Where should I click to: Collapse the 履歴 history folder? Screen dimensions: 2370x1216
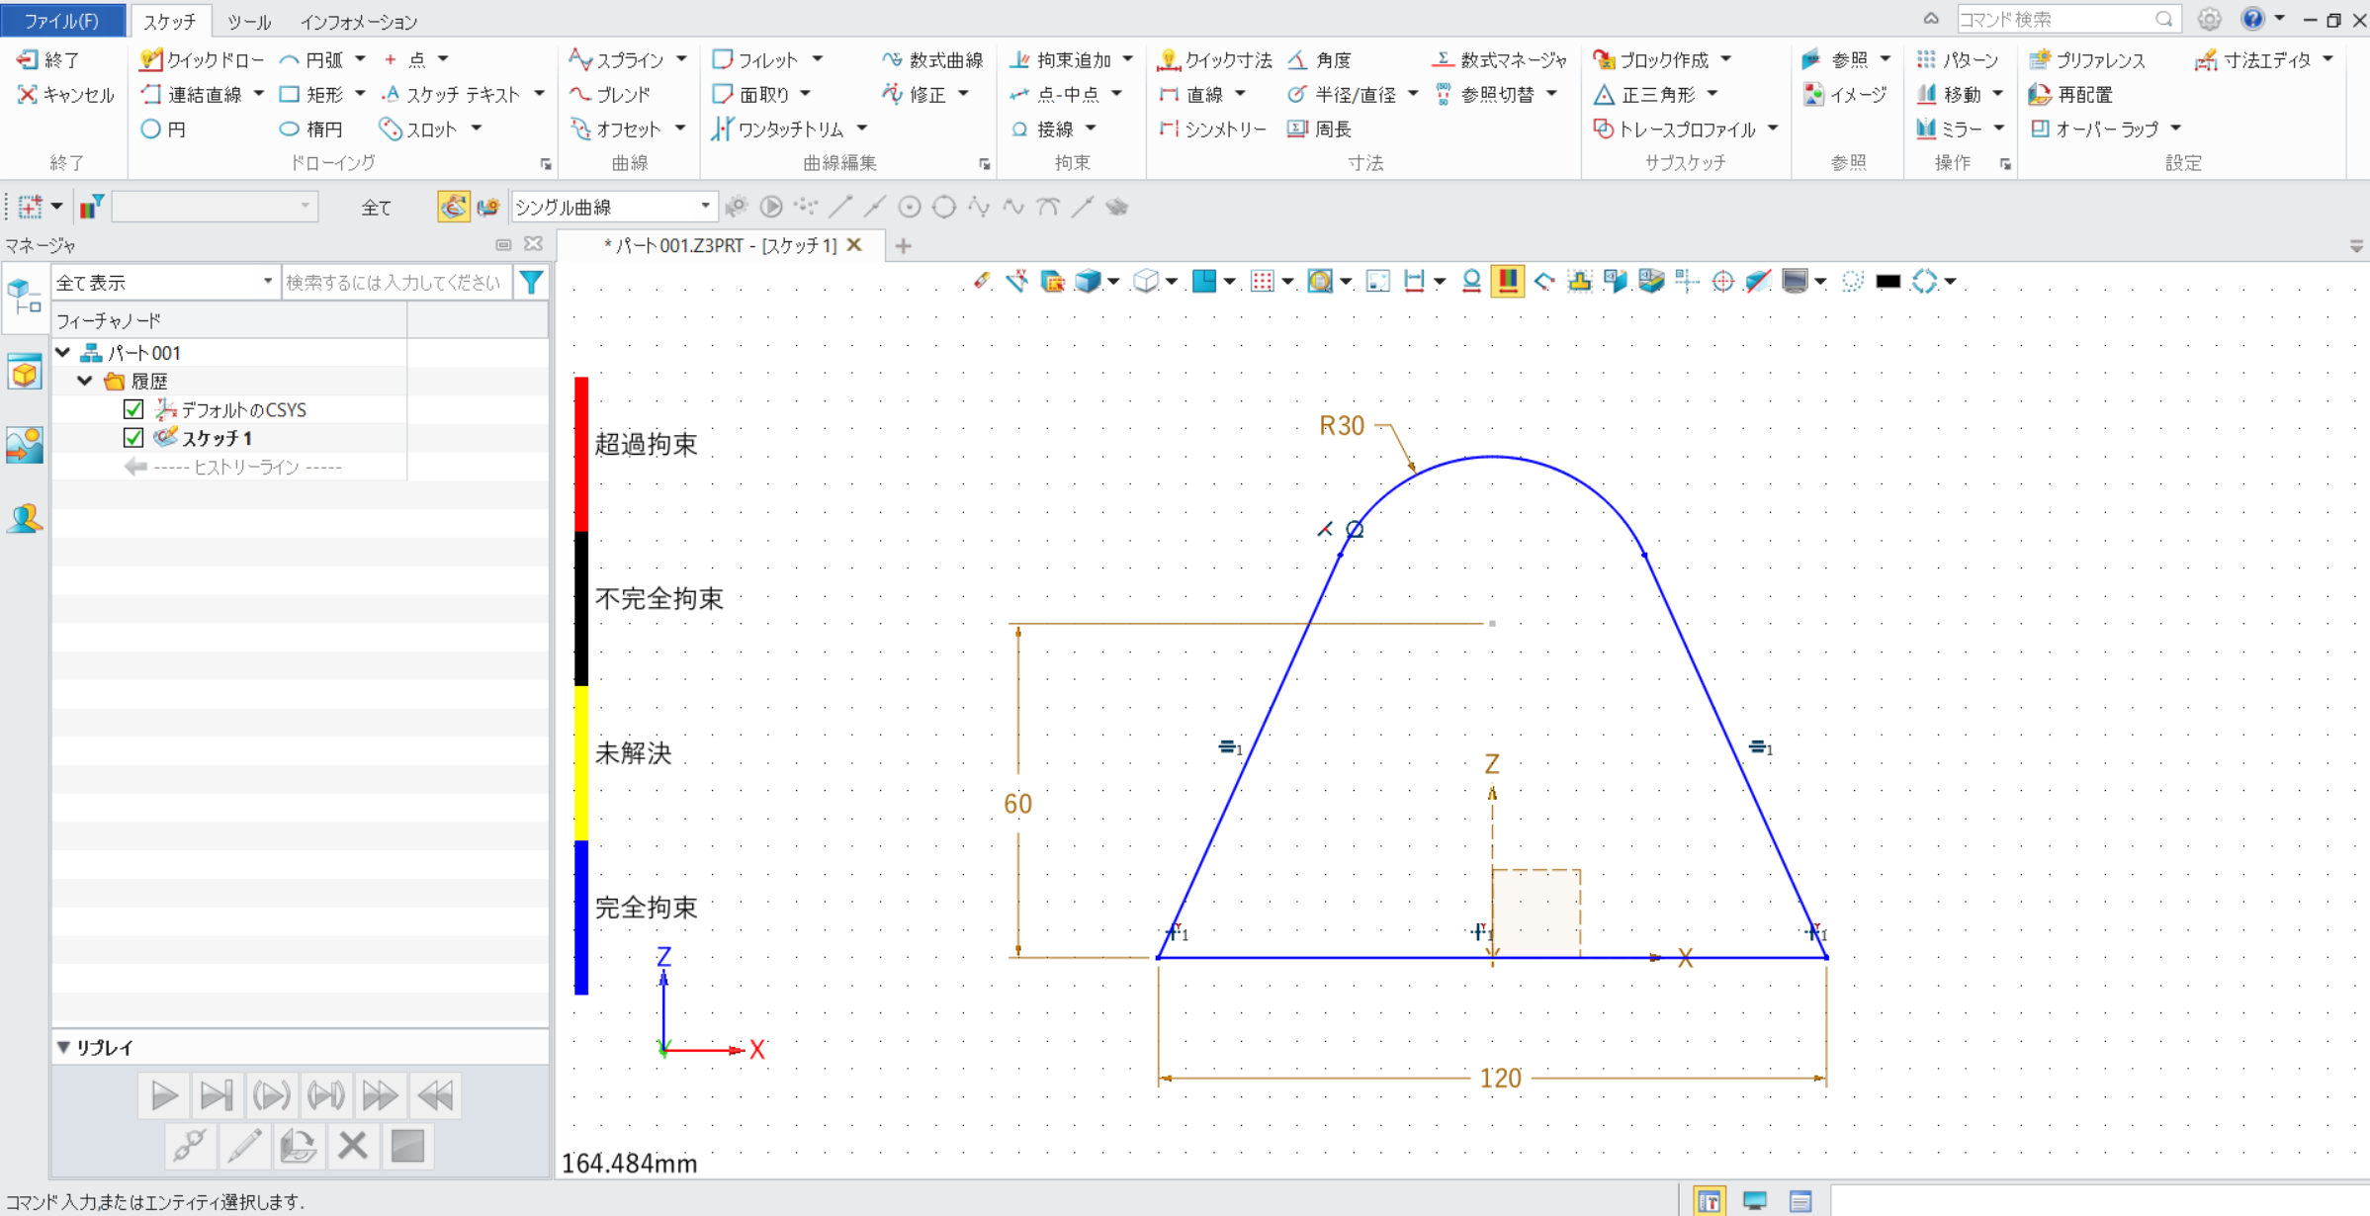pos(85,381)
